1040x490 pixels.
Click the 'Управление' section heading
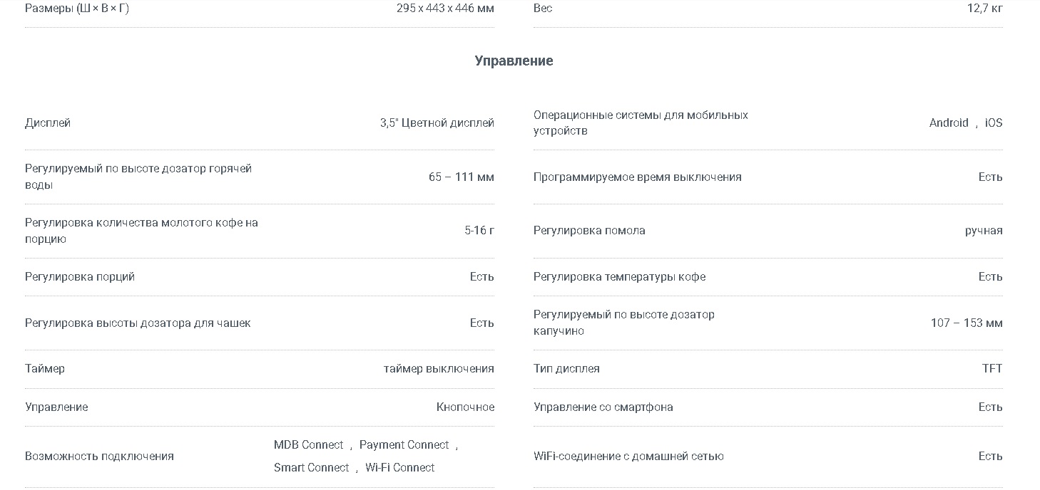pyautogui.click(x=514, y=61)
